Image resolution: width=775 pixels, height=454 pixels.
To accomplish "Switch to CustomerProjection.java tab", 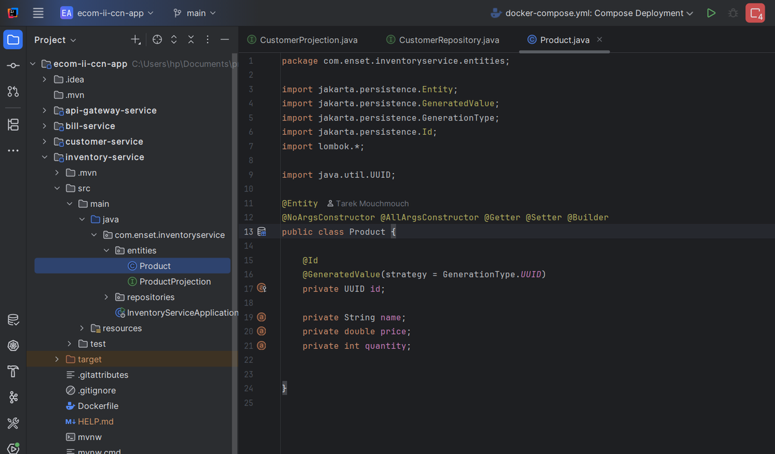I will point(302,40).
